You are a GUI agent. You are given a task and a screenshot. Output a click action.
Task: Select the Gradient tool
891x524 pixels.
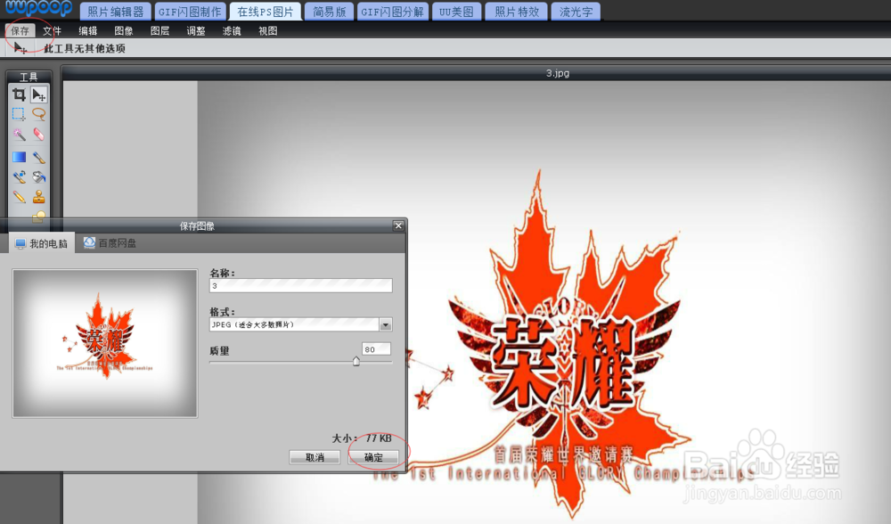[19, 157]
